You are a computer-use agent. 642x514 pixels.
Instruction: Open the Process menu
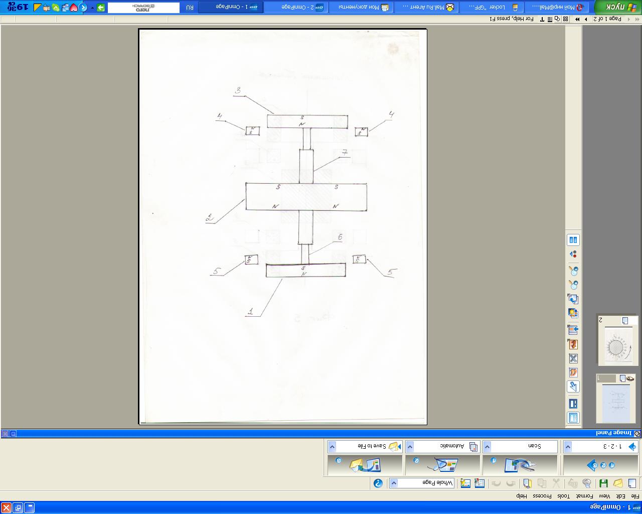pyautogui.click(x=543, y=496)
